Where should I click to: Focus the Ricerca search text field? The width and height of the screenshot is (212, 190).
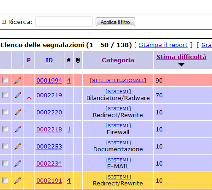point(64,22)
